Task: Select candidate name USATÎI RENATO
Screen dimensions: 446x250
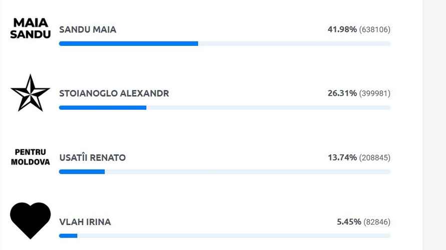Action: 93,158
